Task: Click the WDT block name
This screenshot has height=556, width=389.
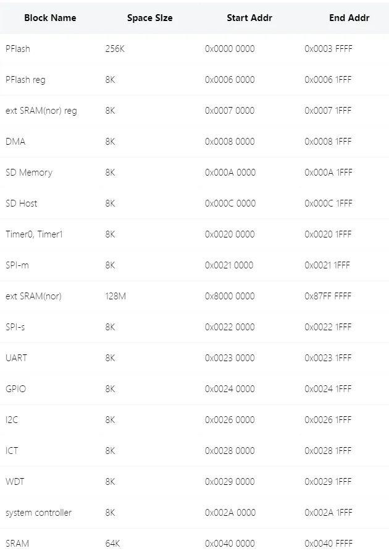Action: pos(15,482)
